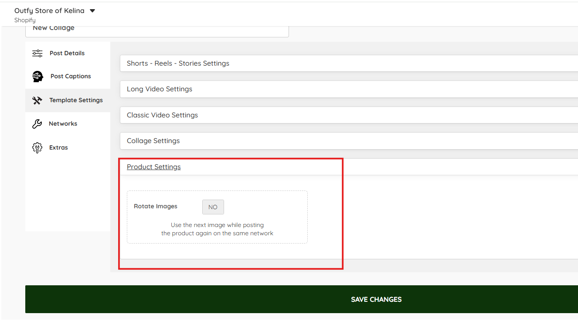Select the Networks tab label
This screenshot has height=324, width=578.
click(63, 124)
